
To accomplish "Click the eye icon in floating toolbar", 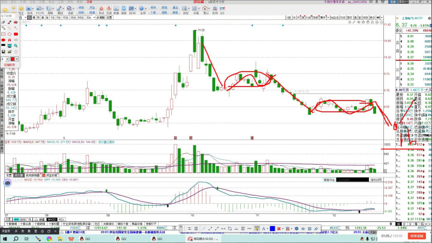I will pos(303,229).
